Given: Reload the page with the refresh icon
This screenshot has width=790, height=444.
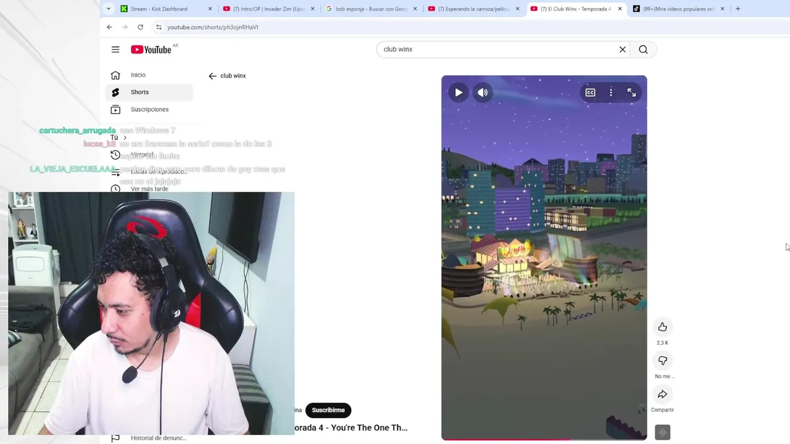Looking at the screenshot, I should tap(140, 27).
